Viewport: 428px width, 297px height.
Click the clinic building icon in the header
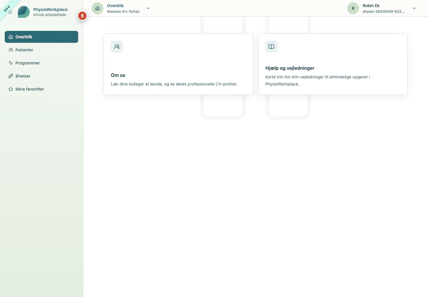point(97,8)
